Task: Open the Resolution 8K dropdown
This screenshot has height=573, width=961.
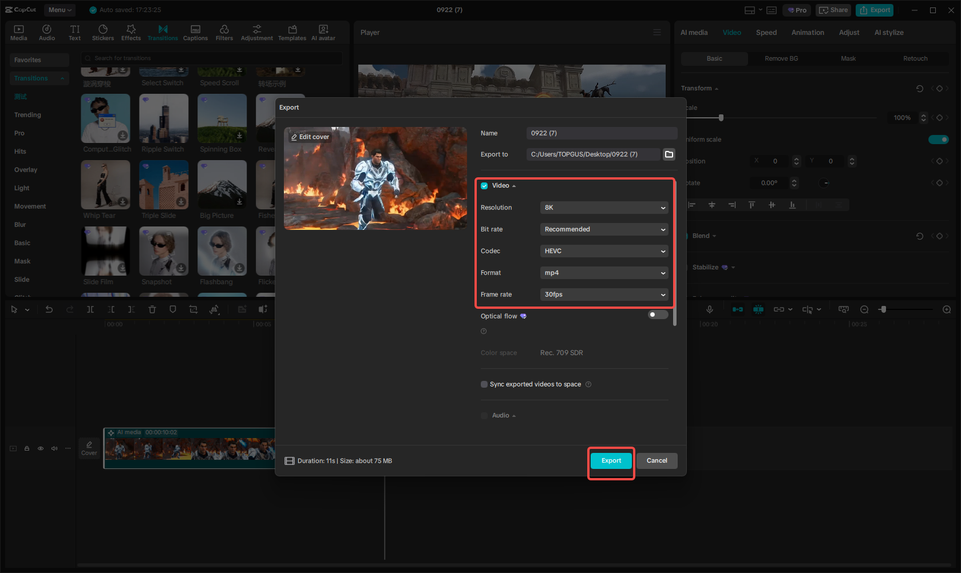Action: (x=604, y=208)
